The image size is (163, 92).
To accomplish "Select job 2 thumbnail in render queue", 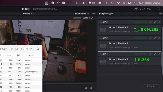I will click(103, 30).
